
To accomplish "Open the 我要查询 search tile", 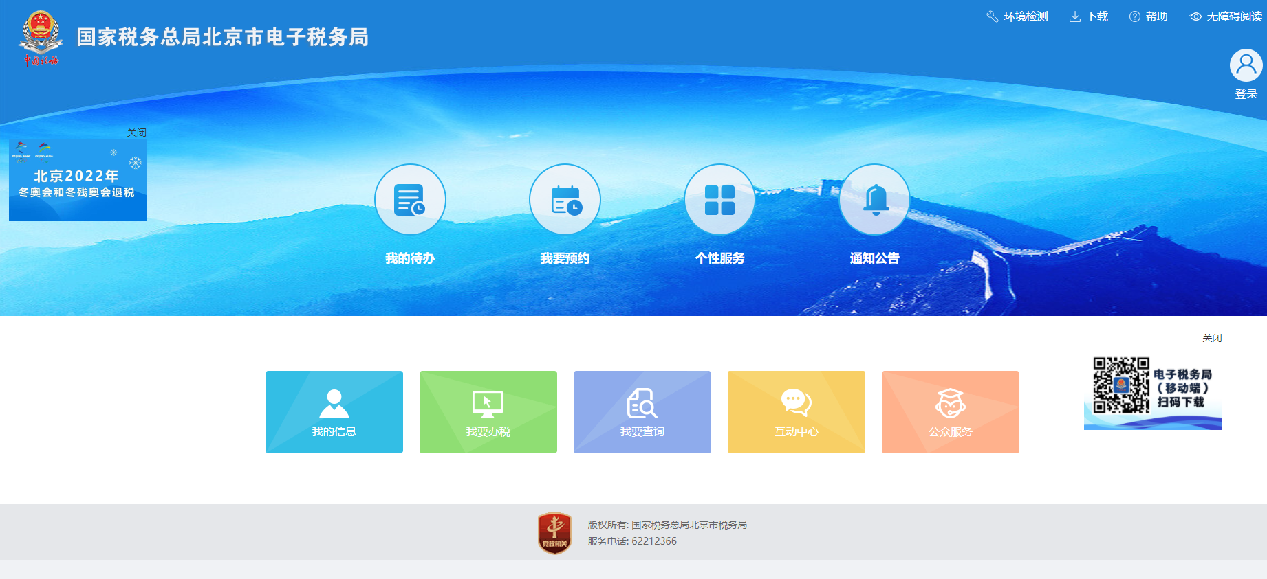I will click(x=642, y=411).
